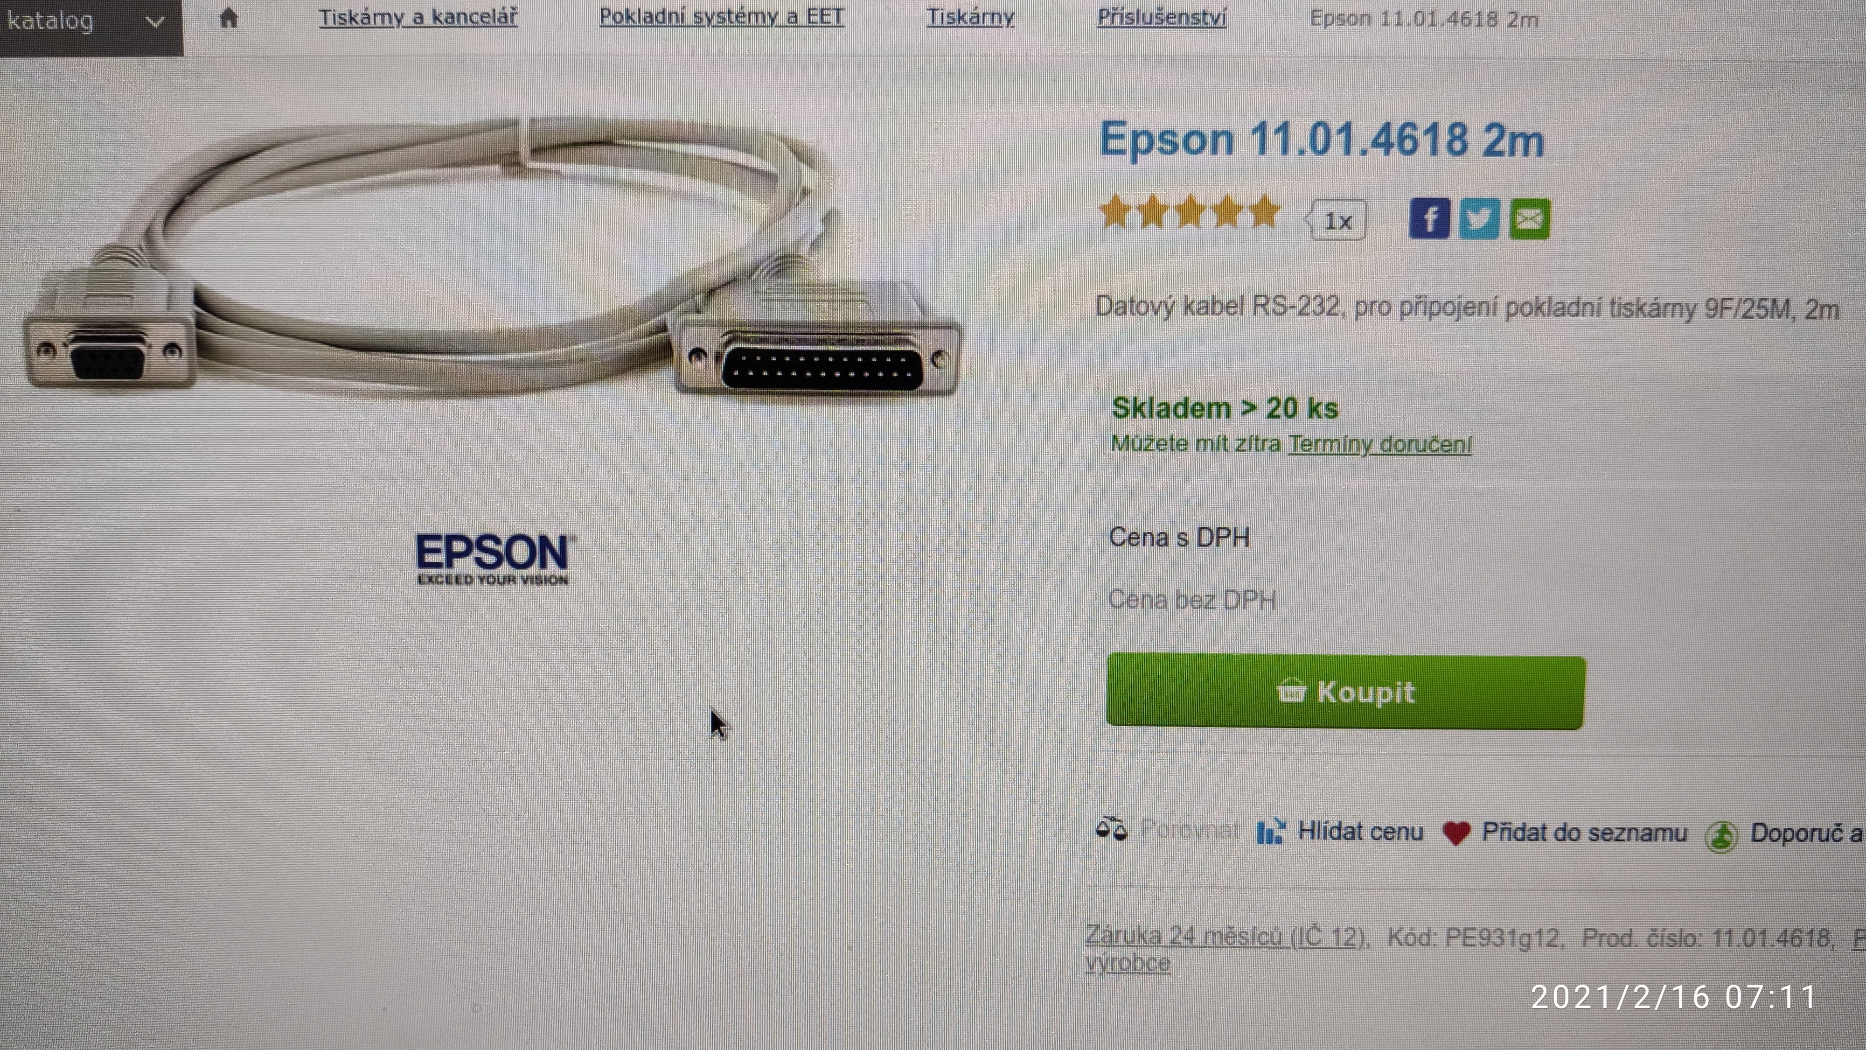Open the Tiskárny a kancelář breadcrumb

pos(418,17)
